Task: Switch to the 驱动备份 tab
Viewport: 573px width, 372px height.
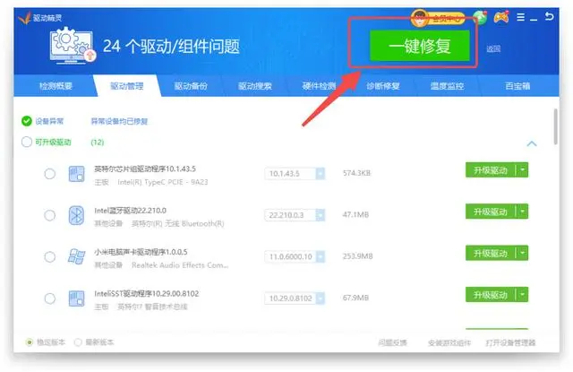Action: (x=190, y=87)
